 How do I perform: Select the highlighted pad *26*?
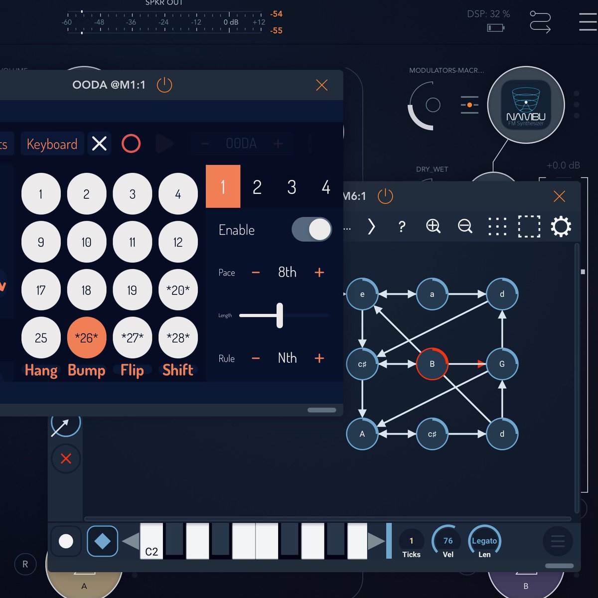pyautogui.click(x=87, y=337)
